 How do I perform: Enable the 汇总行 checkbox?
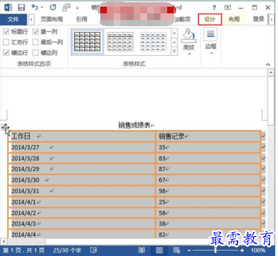[x=6, y=42]
